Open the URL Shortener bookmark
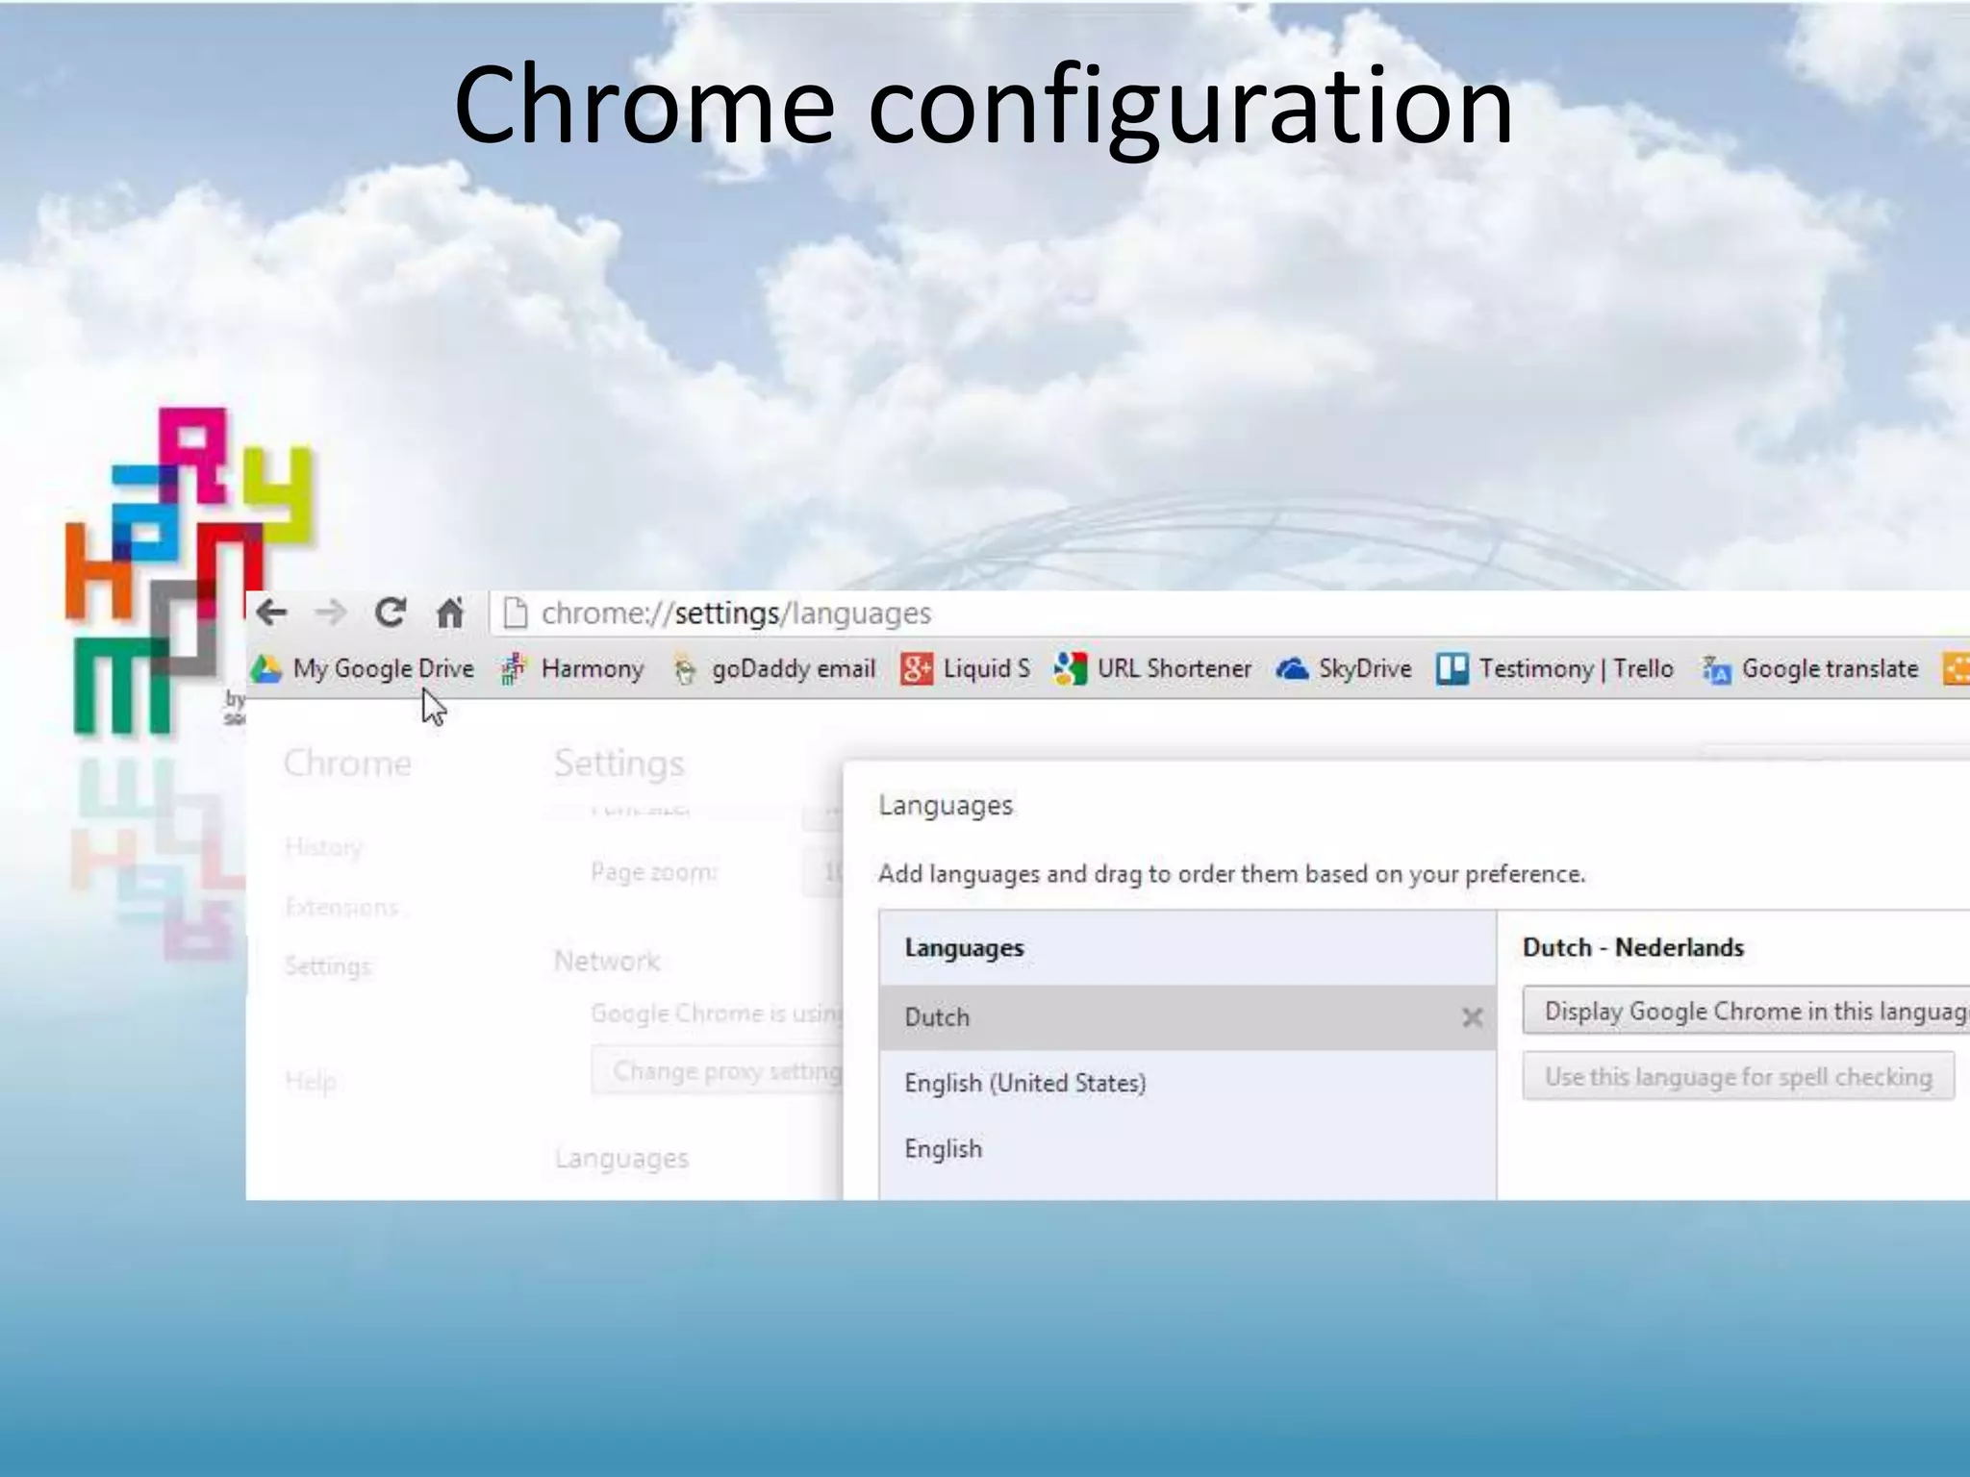 point(1152,668)
